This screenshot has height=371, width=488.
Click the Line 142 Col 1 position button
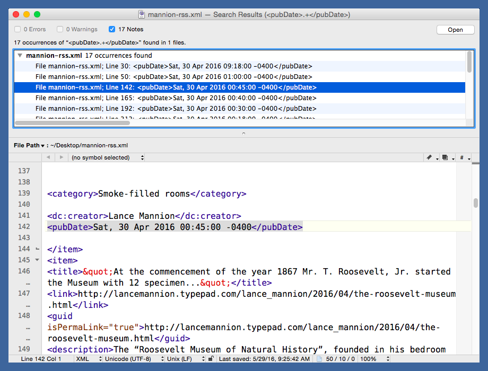(41, 359)
